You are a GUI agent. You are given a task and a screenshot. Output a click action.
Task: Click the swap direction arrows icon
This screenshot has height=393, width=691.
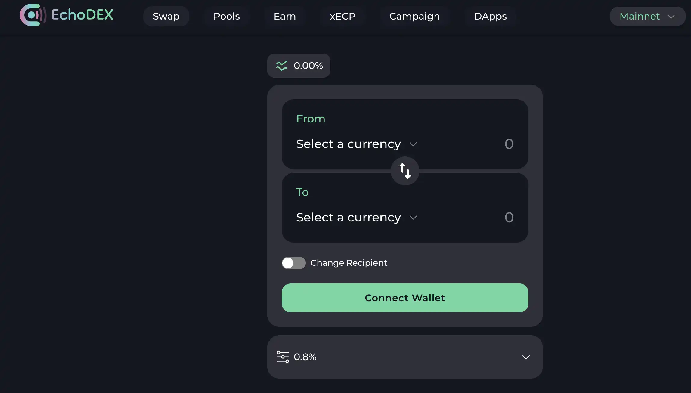click(x=405, y=170)
